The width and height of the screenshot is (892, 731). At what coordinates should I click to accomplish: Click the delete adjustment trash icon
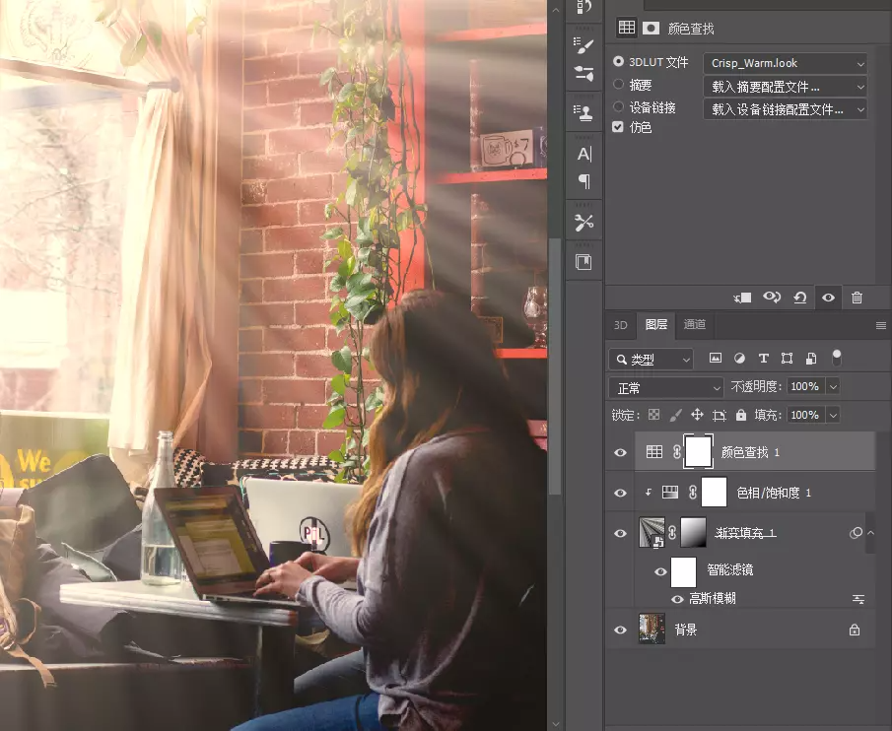click(x=857, y=298)
